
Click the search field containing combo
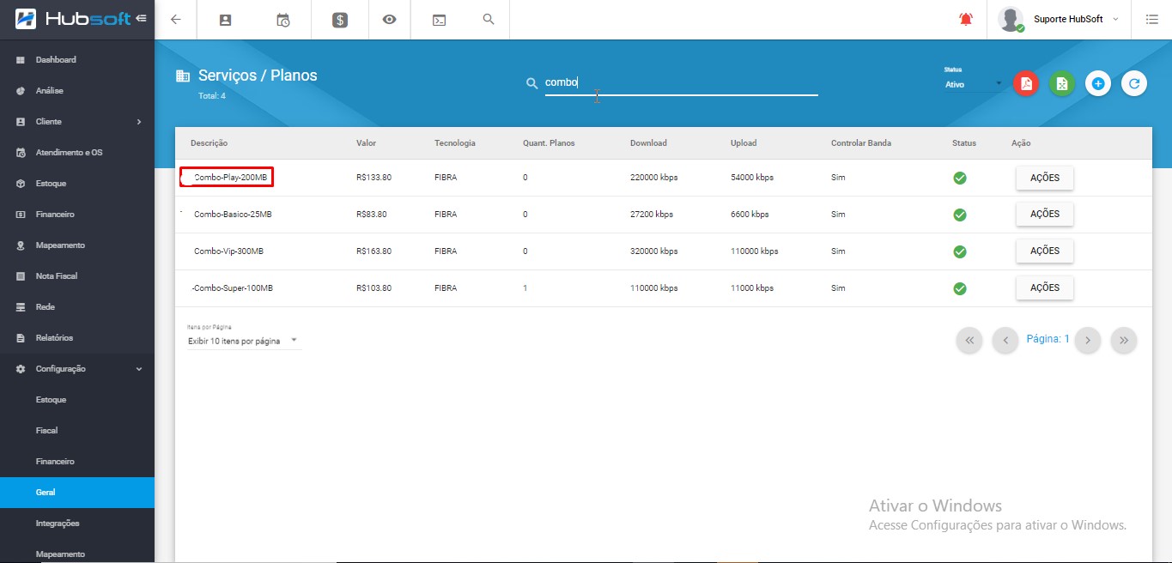pos(678,83)
